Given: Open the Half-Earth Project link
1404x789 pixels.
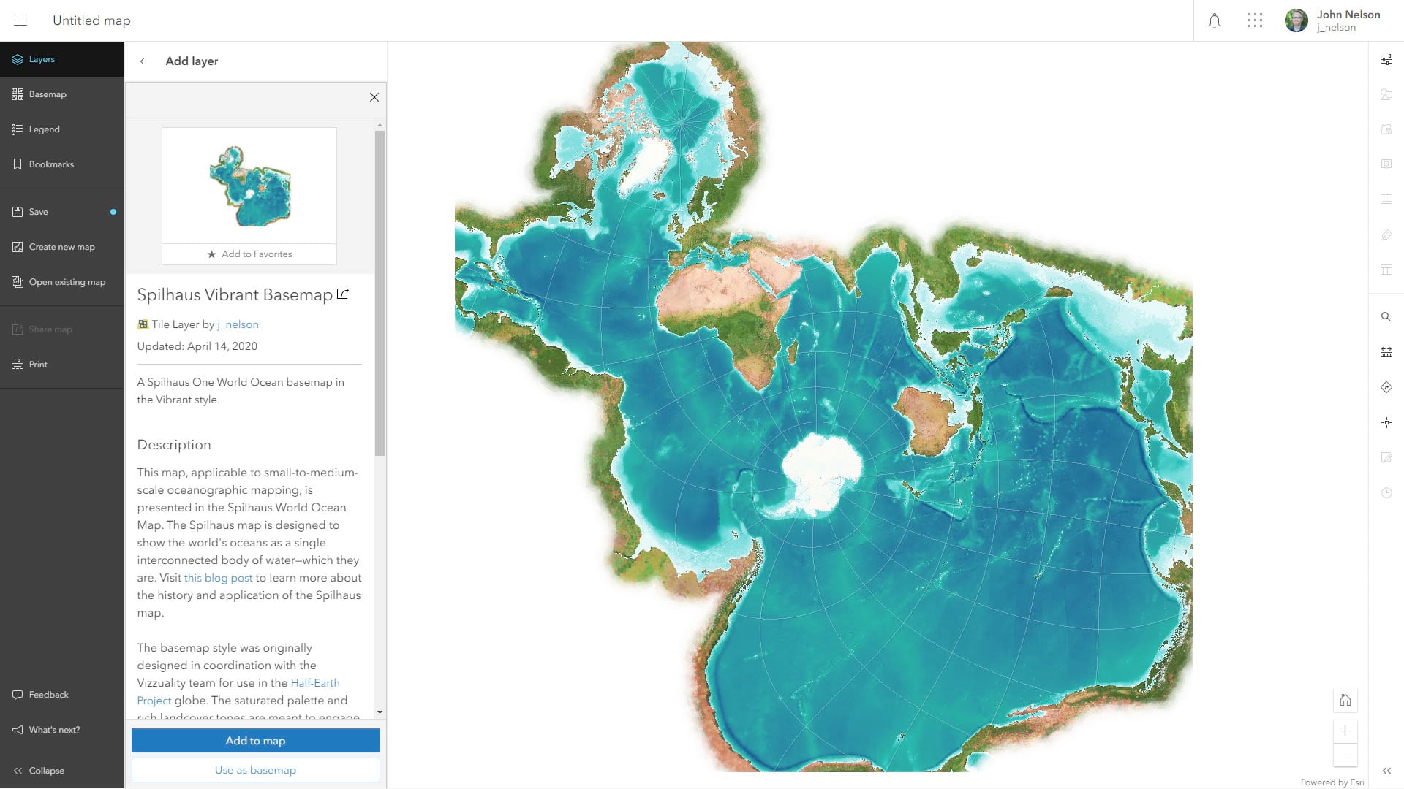Looking at the screenshot, I should (314, 683).
